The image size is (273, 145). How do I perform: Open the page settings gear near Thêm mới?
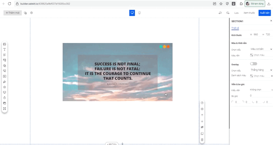pyautogui.click(x=32, y=13)
